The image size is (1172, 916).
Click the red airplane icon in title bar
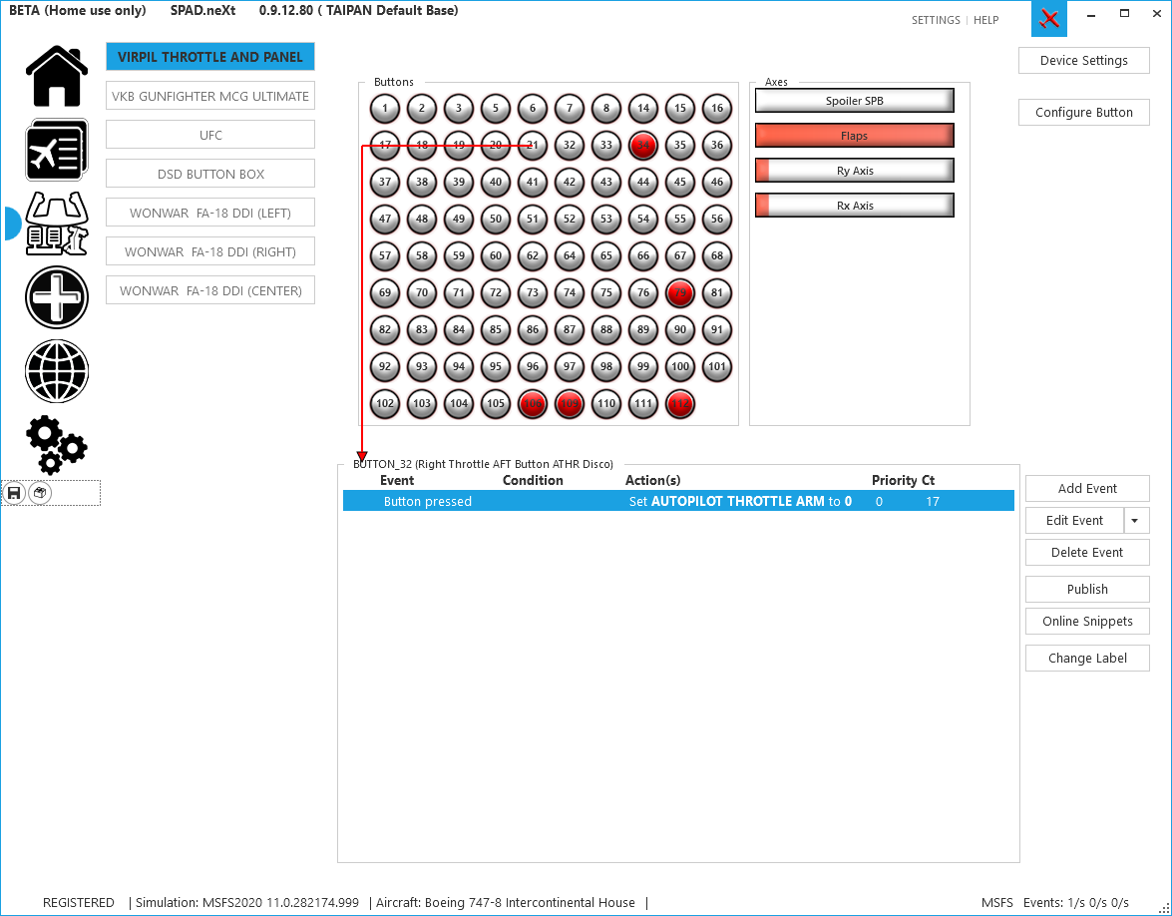pyautogui.click(x=1048, y=19)
